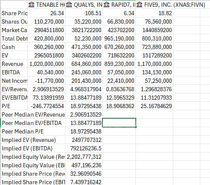The width and height of the screenshot is (210, 185).
Task: Click the active empty cell beside 13.88477189
Action: point(119,123)
